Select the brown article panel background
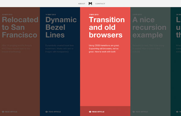The height and width of the screenshot is (116, 181). [20, 75]
